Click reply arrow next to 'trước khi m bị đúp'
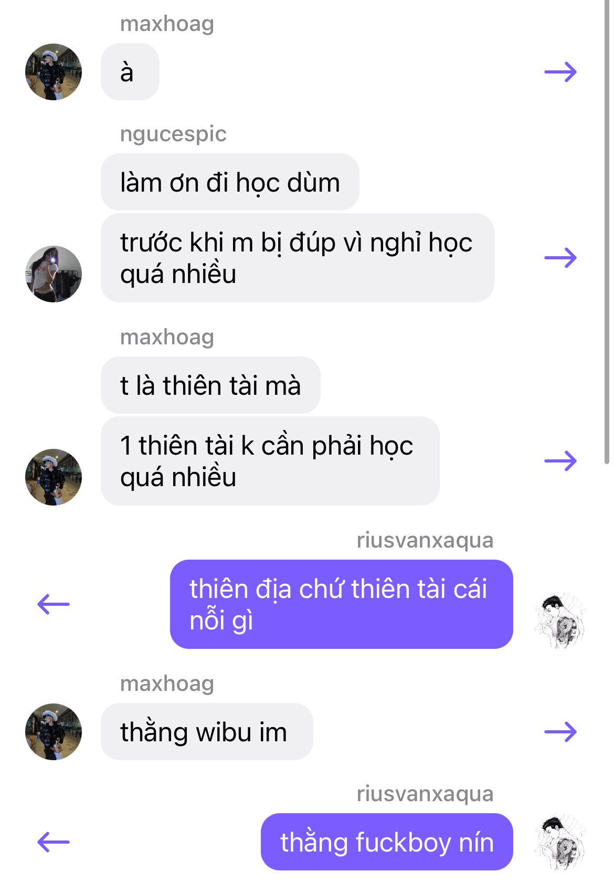Image resolution: width=614 pixels, height=893 pixels. point(560,258)
